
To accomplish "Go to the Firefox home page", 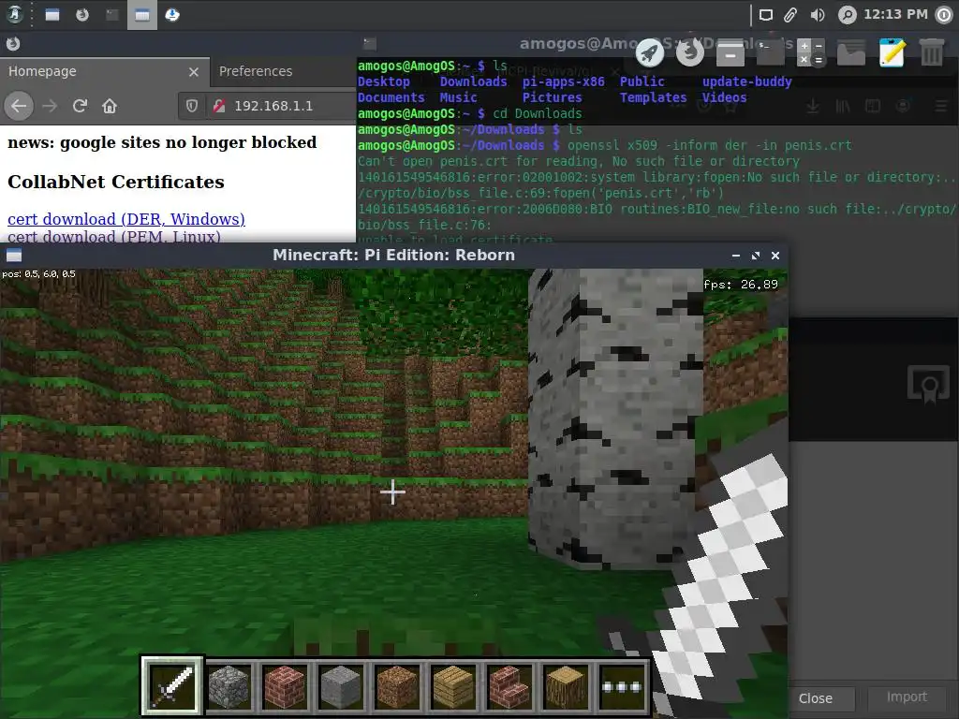I will [110, 106].
